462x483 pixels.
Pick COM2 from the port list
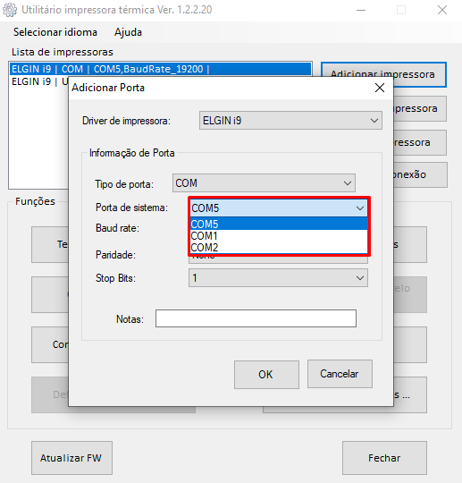click(279, 248)
